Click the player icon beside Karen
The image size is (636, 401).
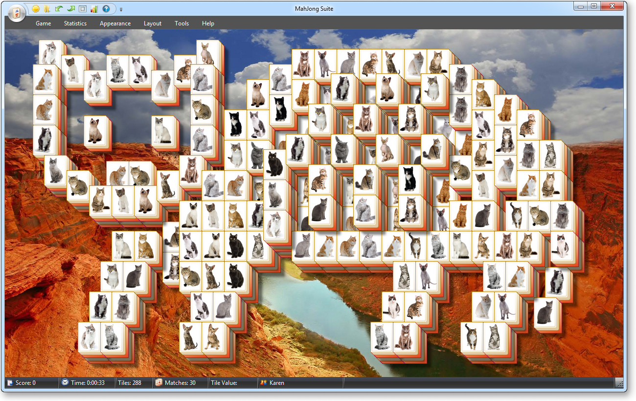point(263,383)
